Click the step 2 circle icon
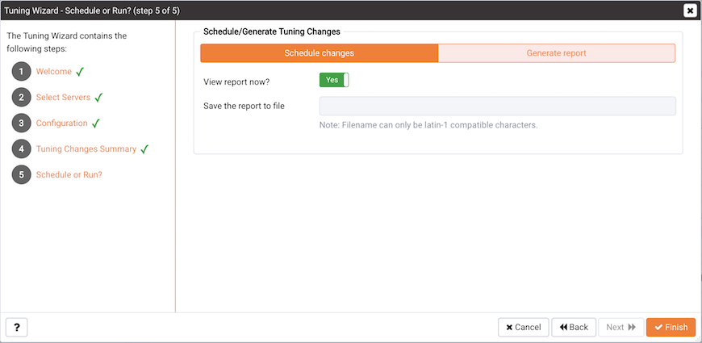Screen dimensions: 702x343 point(22,97)
